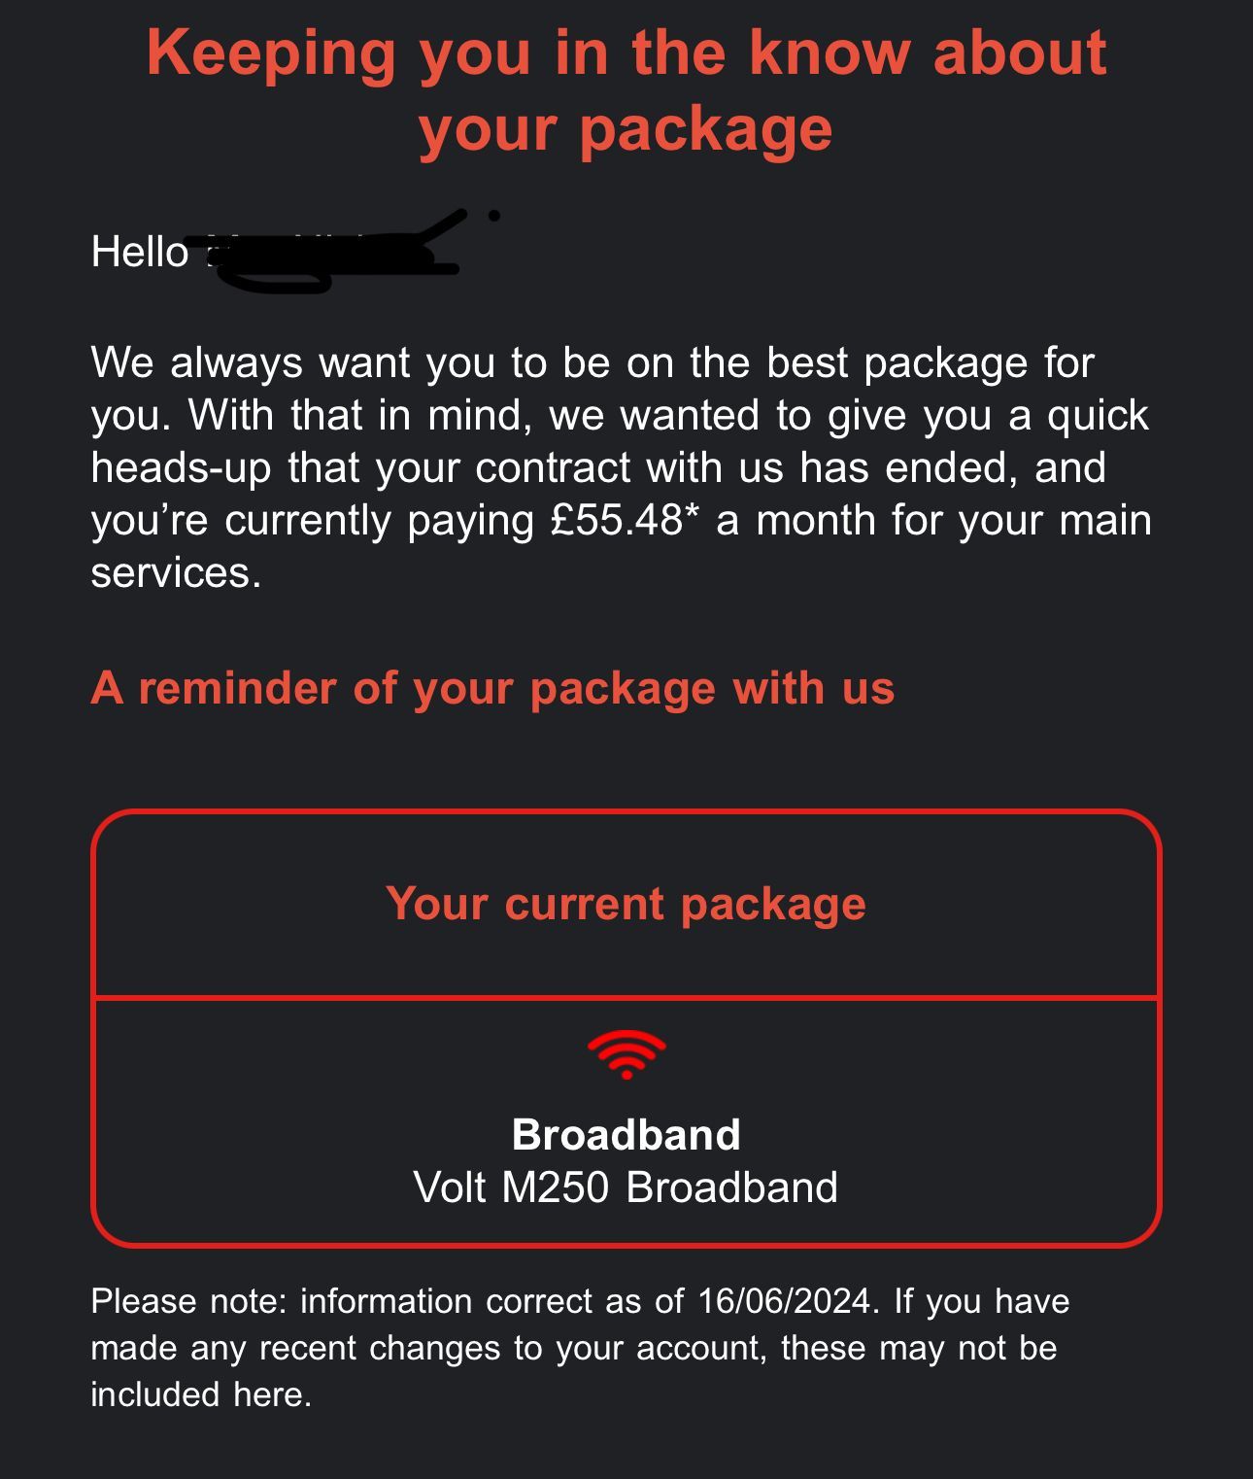Click the 'Volt M250 Broadband' package name

(x=626, y=1187)
